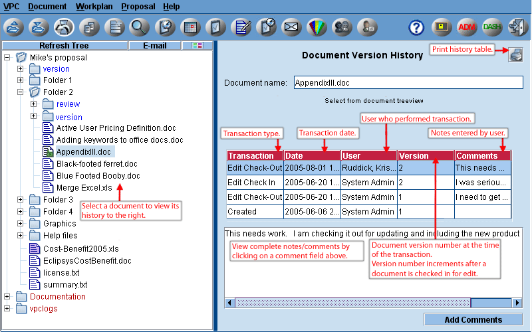This screenshot has height=332, width=532.
Task: Click the notes with pencil edit icon
Action: pos(241,27)
